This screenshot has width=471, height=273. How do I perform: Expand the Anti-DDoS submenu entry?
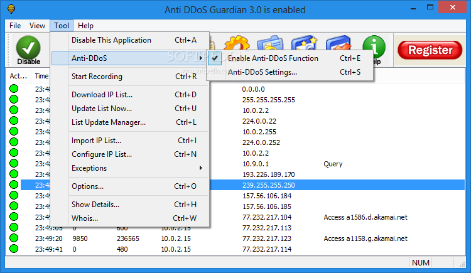pyautogui.click(x=130, y=58)
